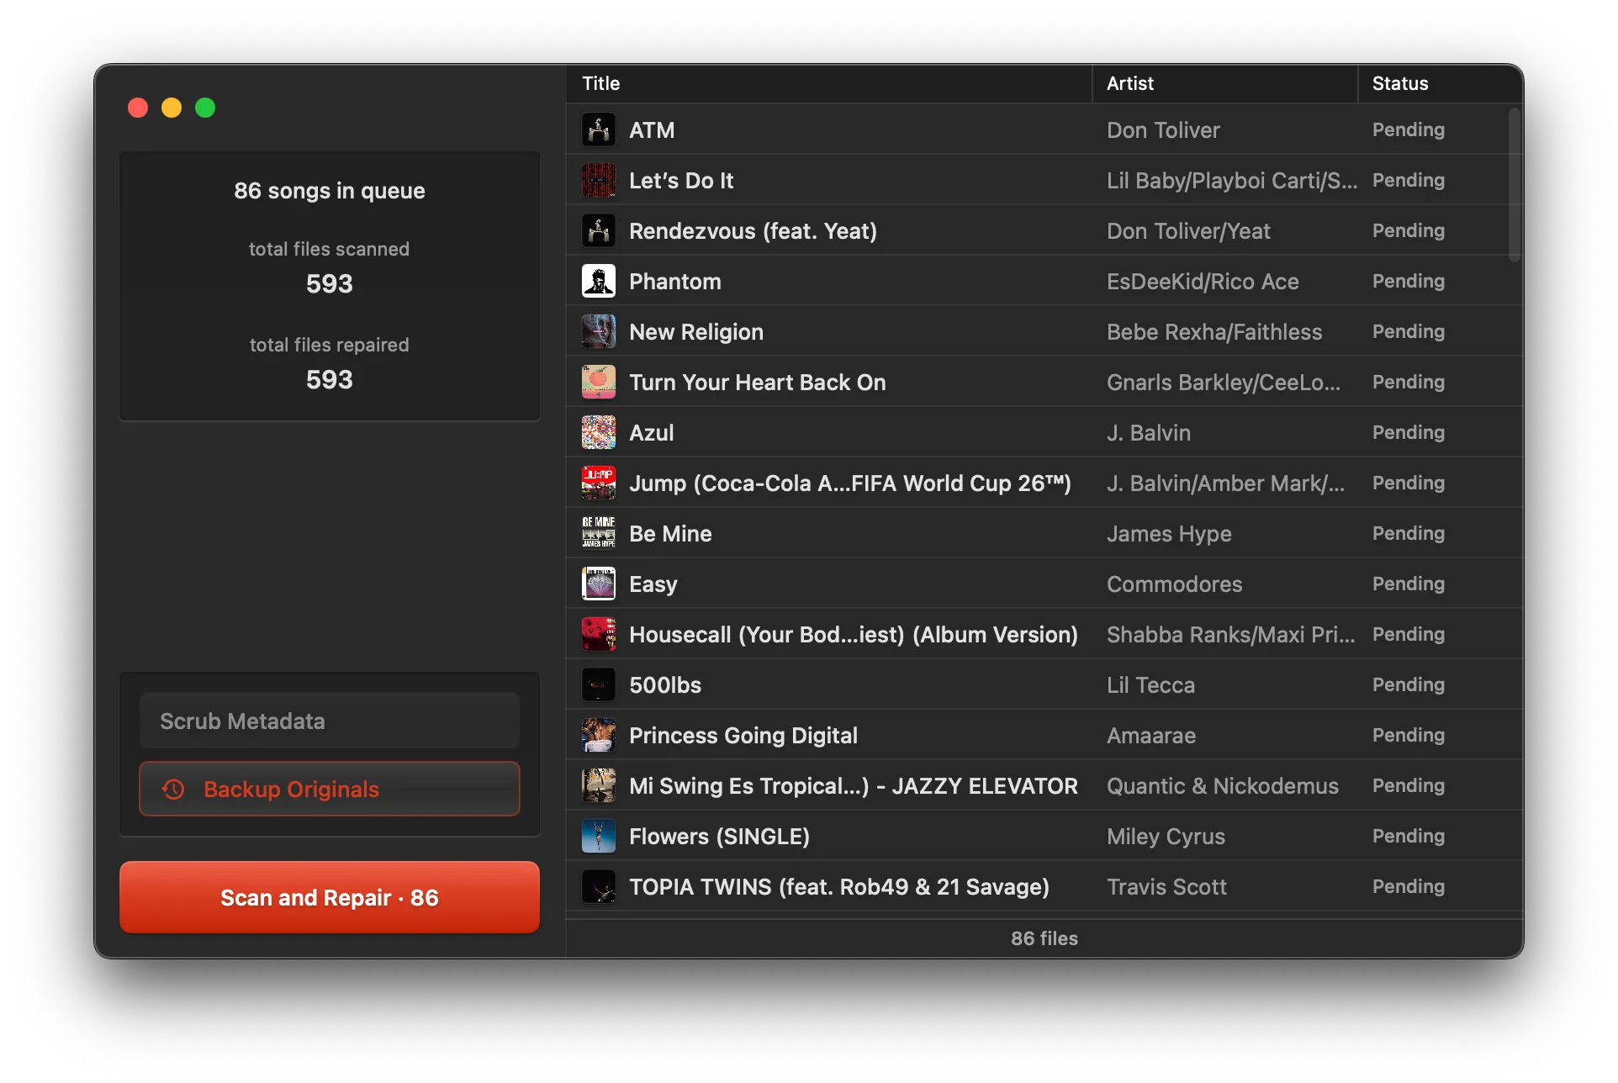Click the Phantom album art icon

pyautogui.click(x=599, y=282)
